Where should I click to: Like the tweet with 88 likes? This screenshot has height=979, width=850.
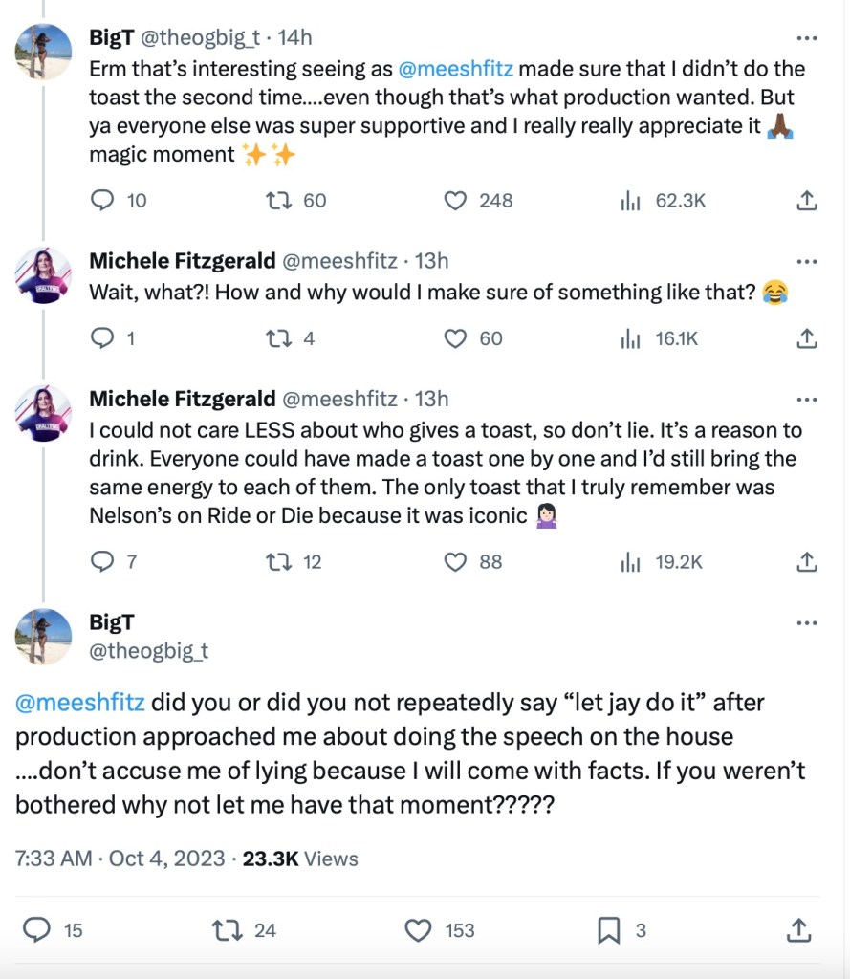[456, 561]
